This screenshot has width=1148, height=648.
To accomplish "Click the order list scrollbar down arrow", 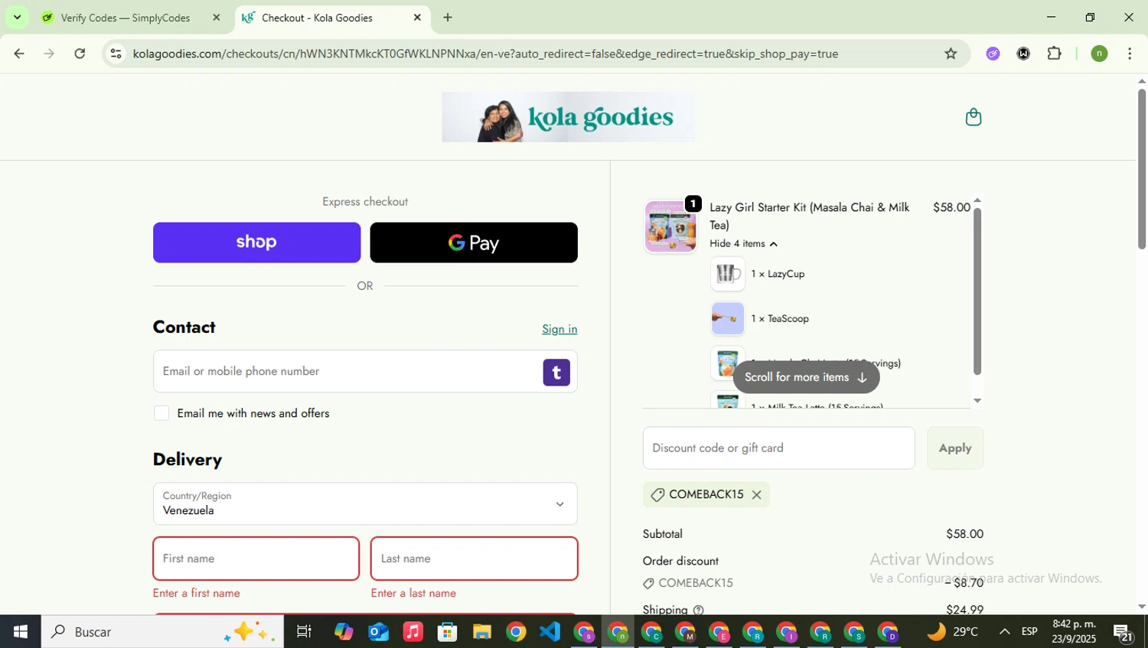I will [977, 401].
